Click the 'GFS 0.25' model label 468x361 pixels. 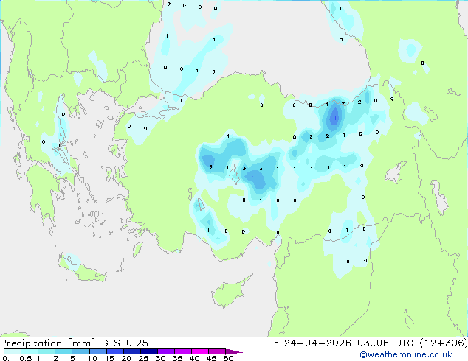(x=125, y=343)
